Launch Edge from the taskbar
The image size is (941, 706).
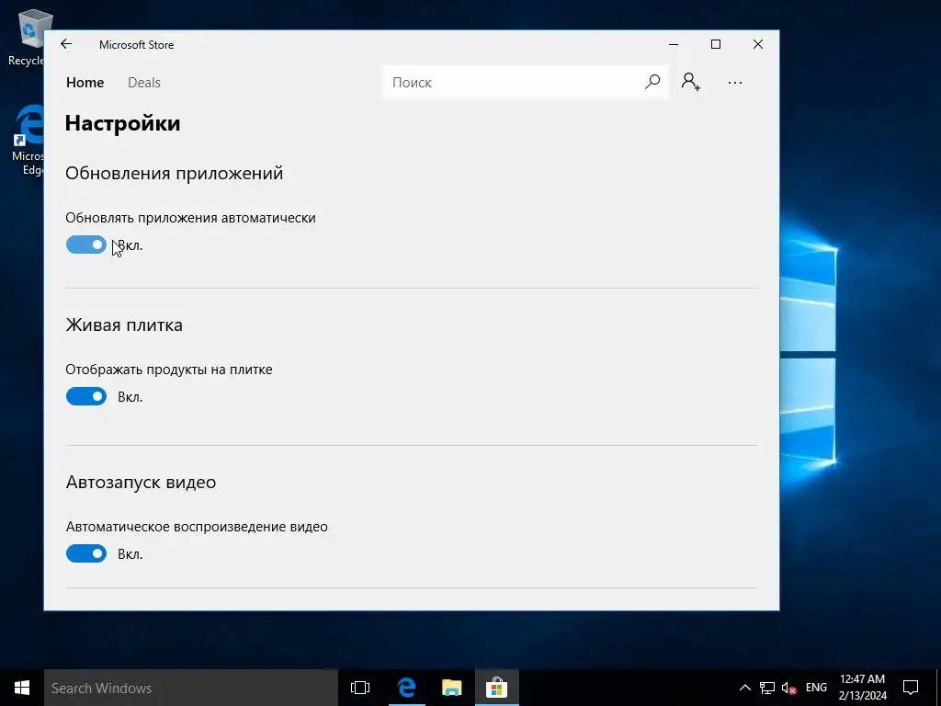[x=406, y=688]
